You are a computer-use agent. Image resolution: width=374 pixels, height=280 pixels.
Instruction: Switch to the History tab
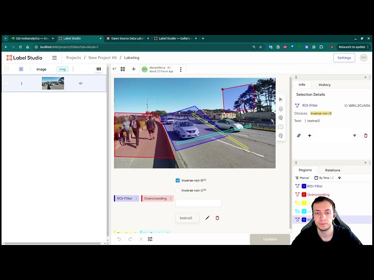324,85
